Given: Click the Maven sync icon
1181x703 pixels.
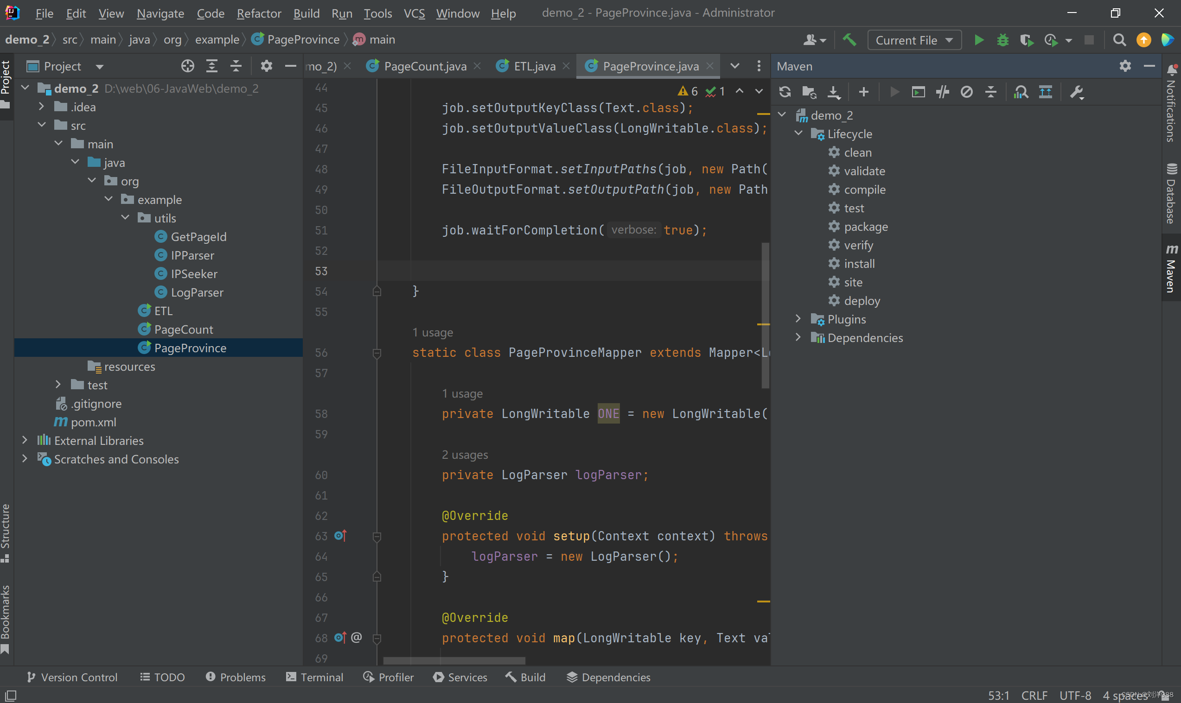Looking at the screenshot, I should (784, 91).
